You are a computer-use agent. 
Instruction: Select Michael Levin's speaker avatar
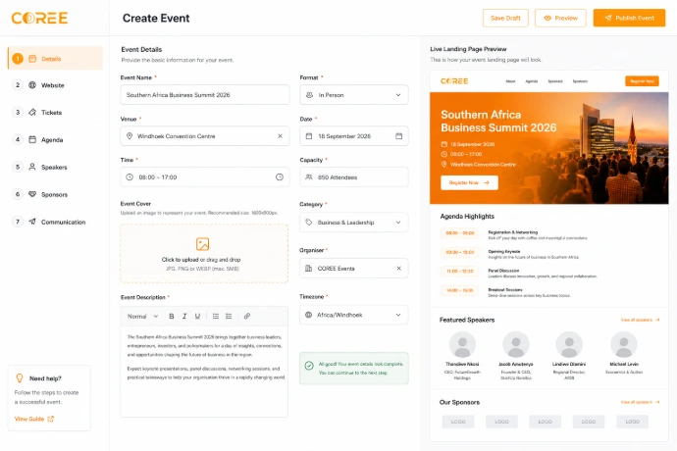[624, 345]
